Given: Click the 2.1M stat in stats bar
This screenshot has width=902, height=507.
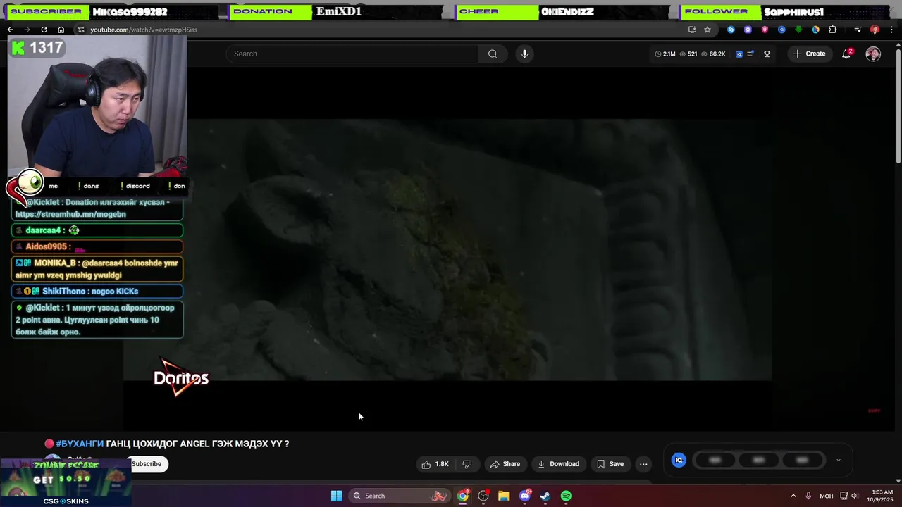Looking at the screenshot, I should [x=665, y=54].
